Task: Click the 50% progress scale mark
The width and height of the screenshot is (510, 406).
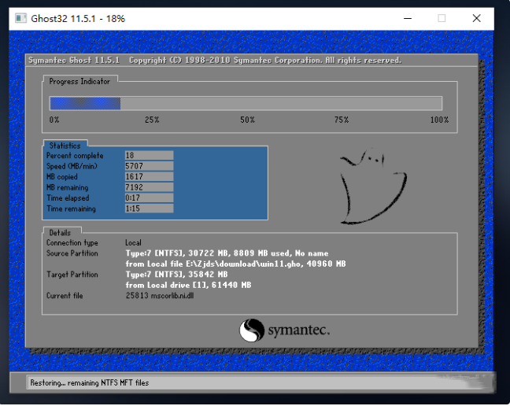Action: (247, 120)
